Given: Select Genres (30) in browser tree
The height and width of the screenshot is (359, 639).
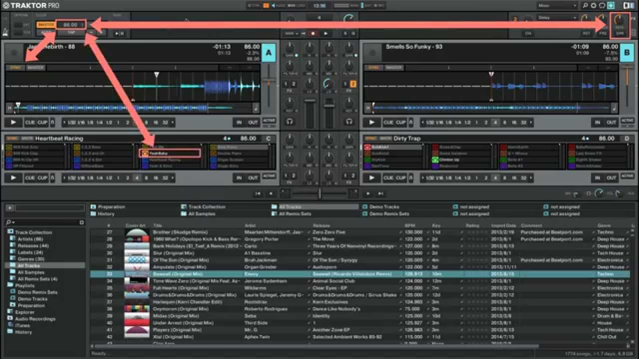Looking at the screenshot, I should [31, 259].
